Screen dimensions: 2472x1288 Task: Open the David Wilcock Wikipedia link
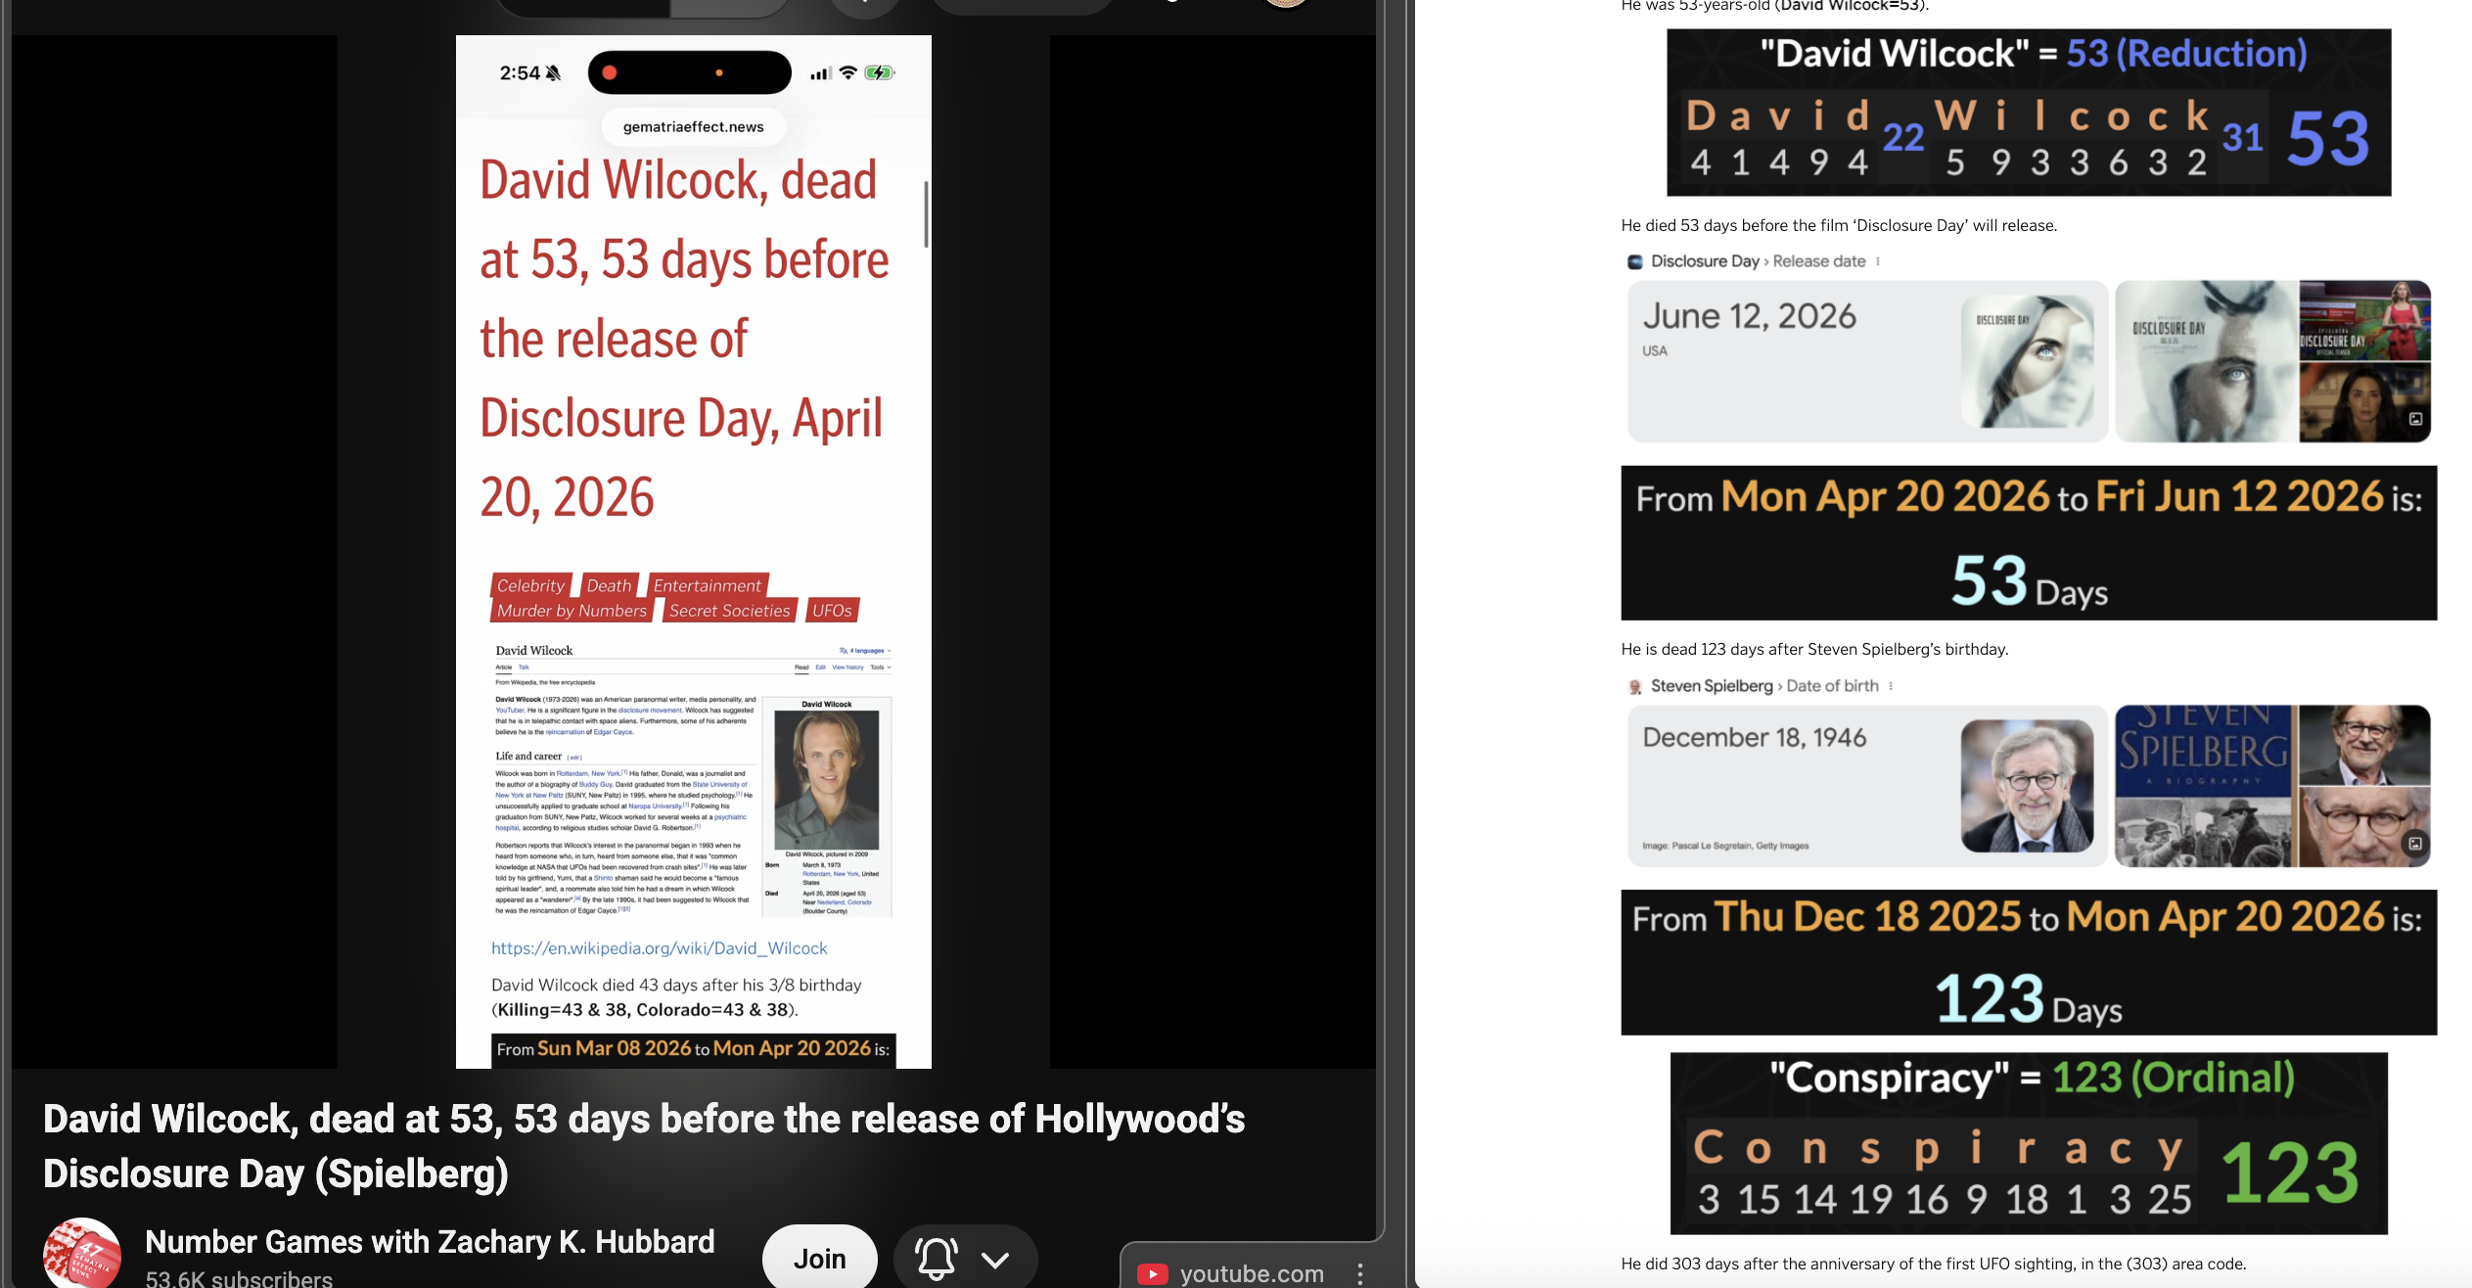pyautogui.click(x=659, y=947)
